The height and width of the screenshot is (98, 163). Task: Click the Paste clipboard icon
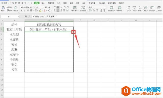pos(3,8)
